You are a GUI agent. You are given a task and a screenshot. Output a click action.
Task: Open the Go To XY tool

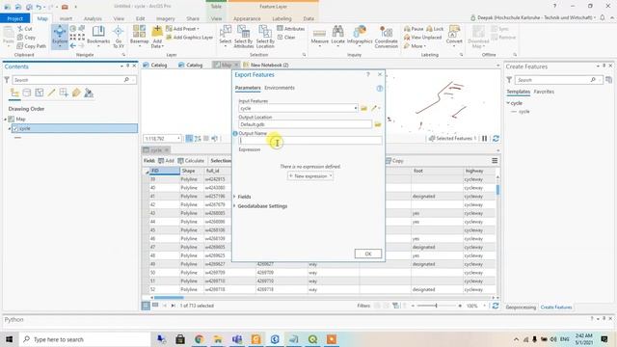click(x=118, y=37)
